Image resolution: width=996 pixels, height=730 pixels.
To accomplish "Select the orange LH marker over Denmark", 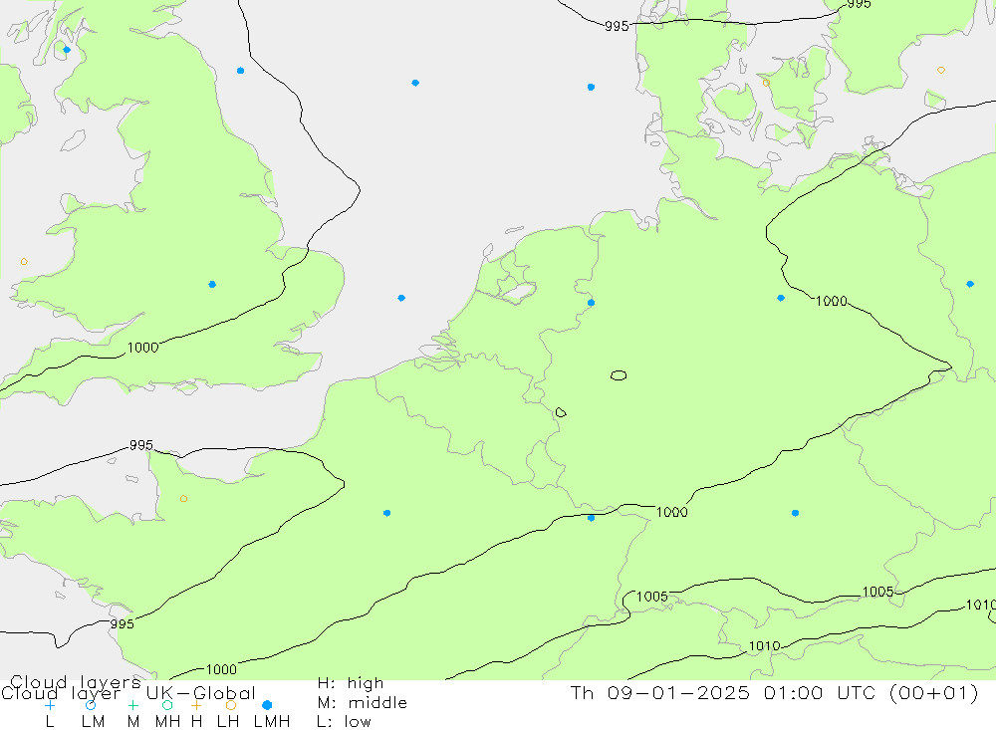I will pos(766,84).
